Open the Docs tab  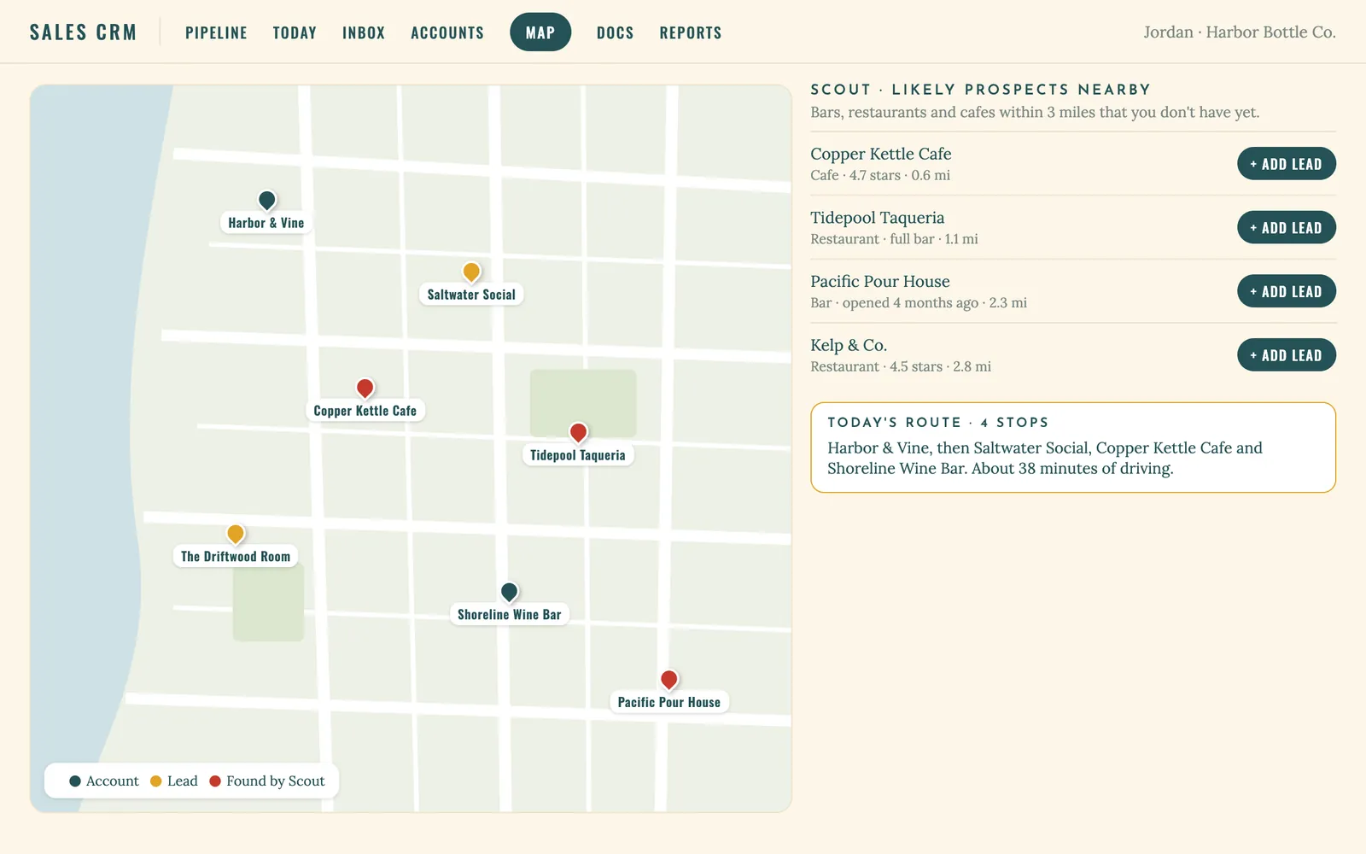(615, 32)
